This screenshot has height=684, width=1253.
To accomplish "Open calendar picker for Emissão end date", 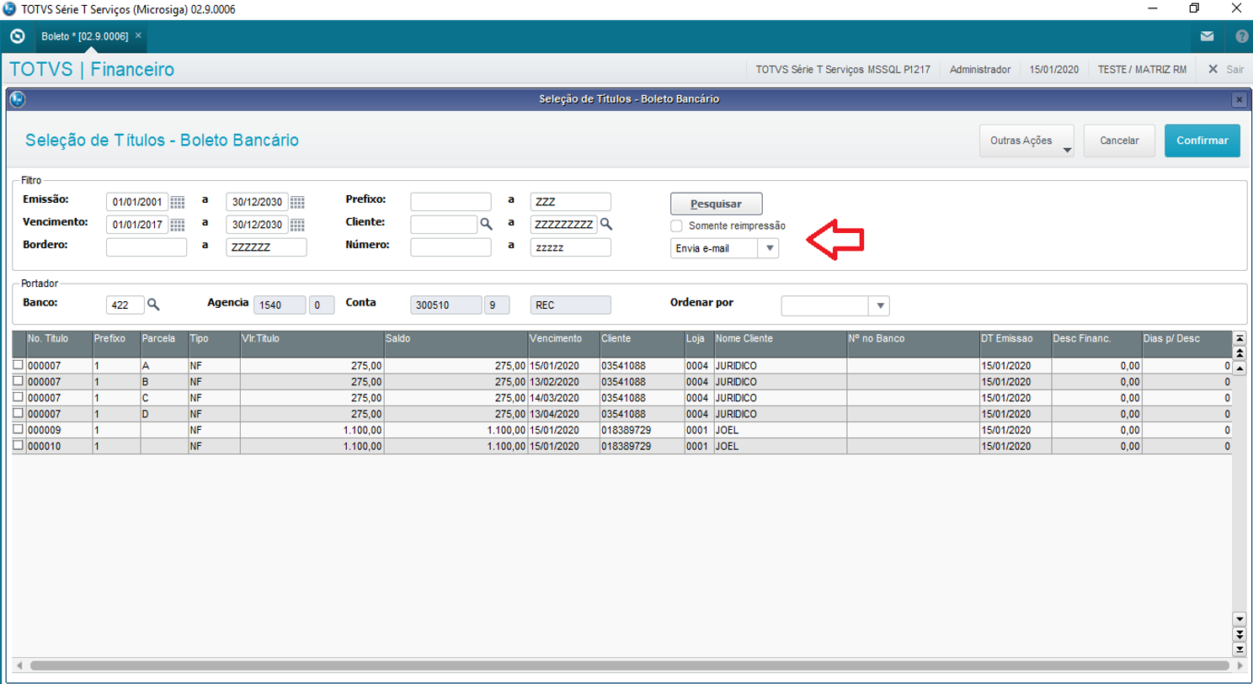I will coord(297,203).
